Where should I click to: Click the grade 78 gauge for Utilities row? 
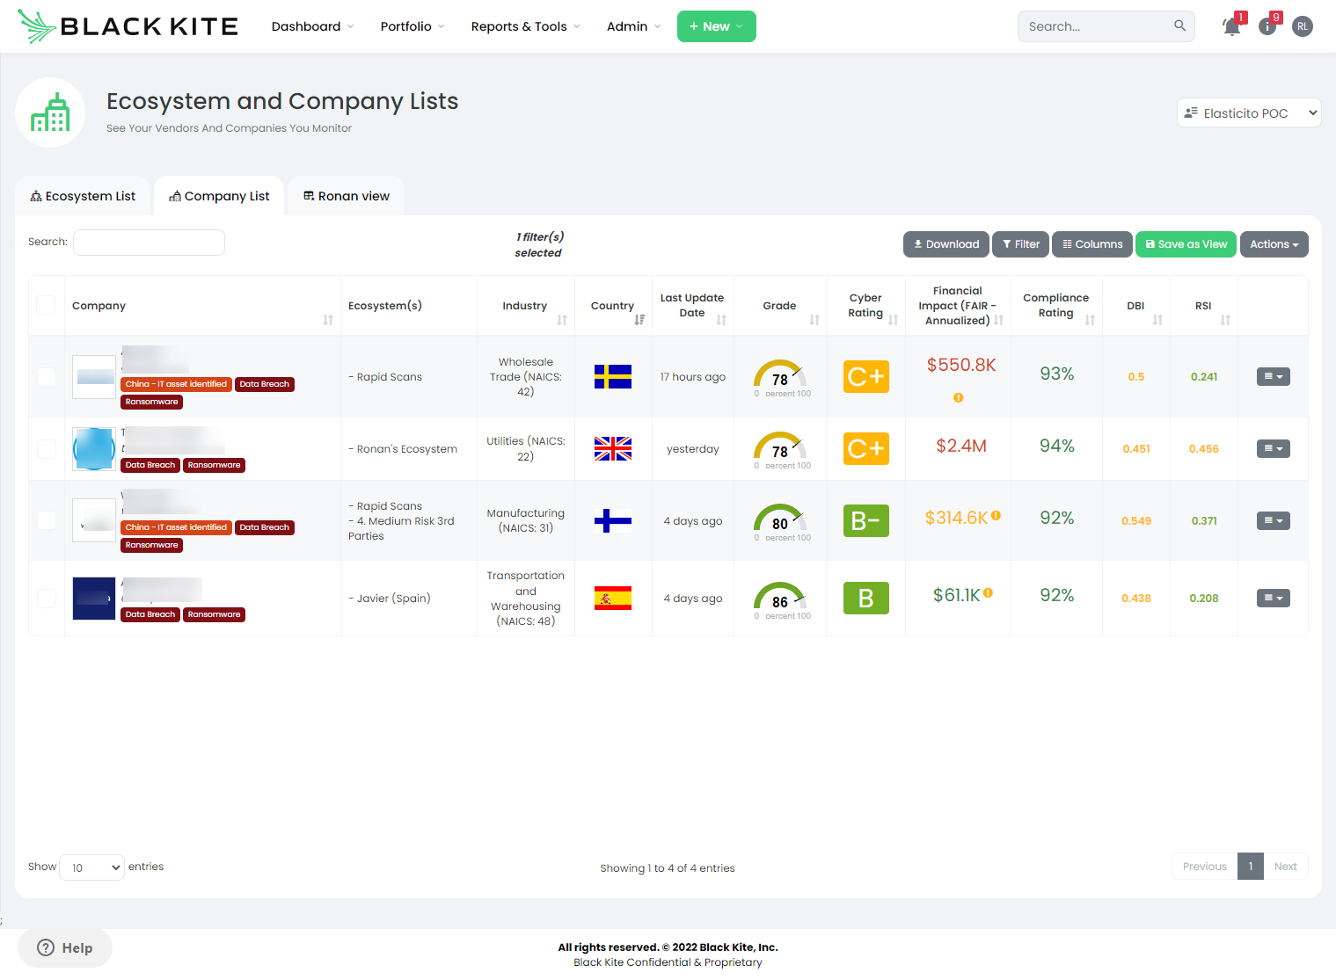(780, 449)
